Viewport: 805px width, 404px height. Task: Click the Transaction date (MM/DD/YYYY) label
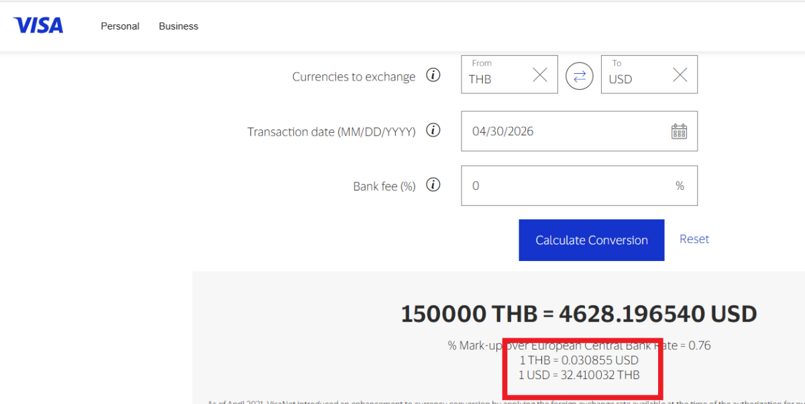tap(331, 132)
